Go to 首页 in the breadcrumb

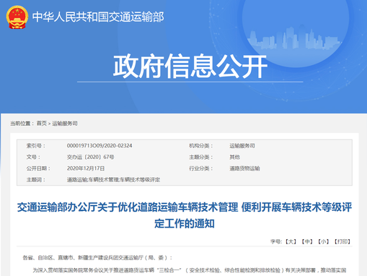[41, 124]
